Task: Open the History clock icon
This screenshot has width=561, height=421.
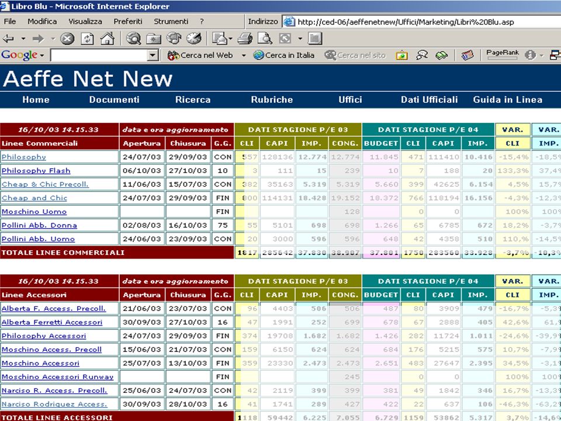Action: click(x=194, y=39)
